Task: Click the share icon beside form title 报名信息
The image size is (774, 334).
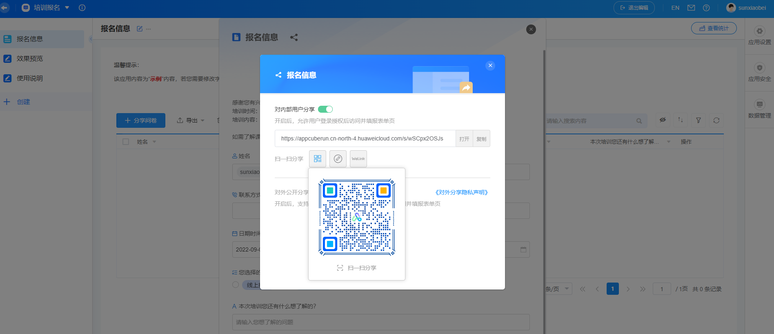Action: pos(294,38)
